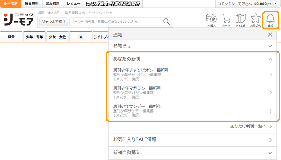Open the PT購入 points purchase icon
The width and height of the screenshot is (281, 160).
pos(211,20)
